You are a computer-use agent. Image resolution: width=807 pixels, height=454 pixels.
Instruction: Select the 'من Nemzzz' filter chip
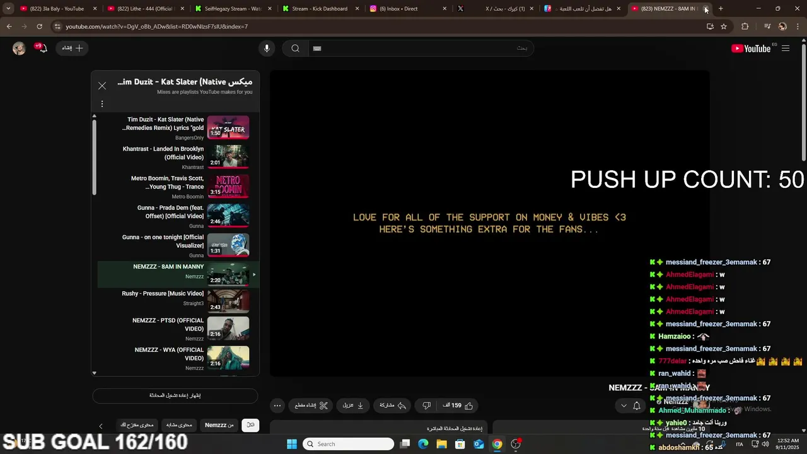(219, 425)
